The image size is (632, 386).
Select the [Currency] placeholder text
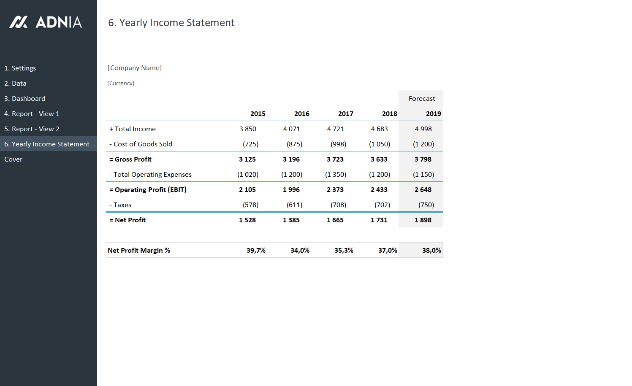point(121,83)
